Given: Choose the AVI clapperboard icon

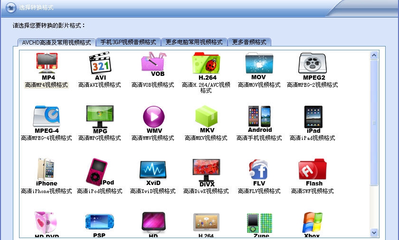Looking at the screenshot, I should pyautogui.click(x=100, y=66).
